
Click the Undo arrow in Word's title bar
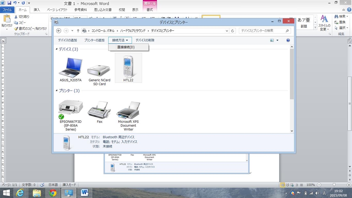coord(15,3)
